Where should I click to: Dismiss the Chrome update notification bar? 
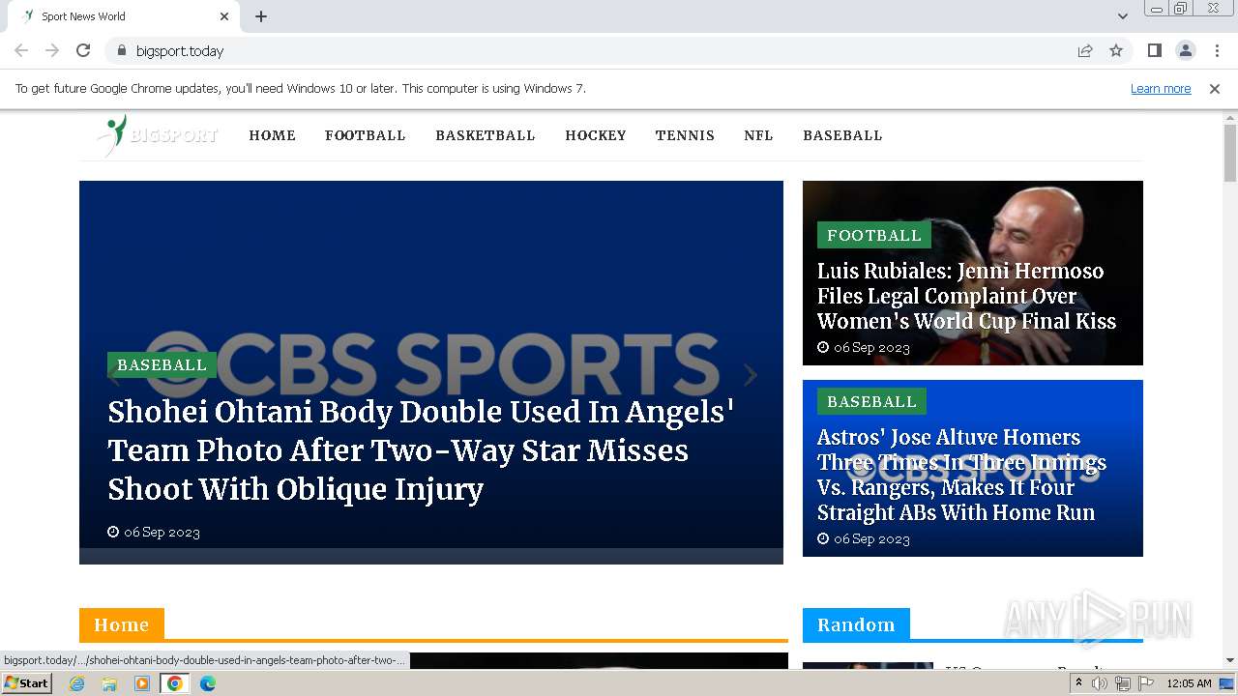(x=1215, y=88)
